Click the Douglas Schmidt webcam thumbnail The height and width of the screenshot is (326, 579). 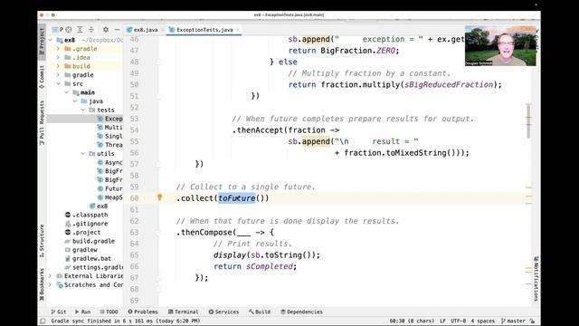pos(500,46)
